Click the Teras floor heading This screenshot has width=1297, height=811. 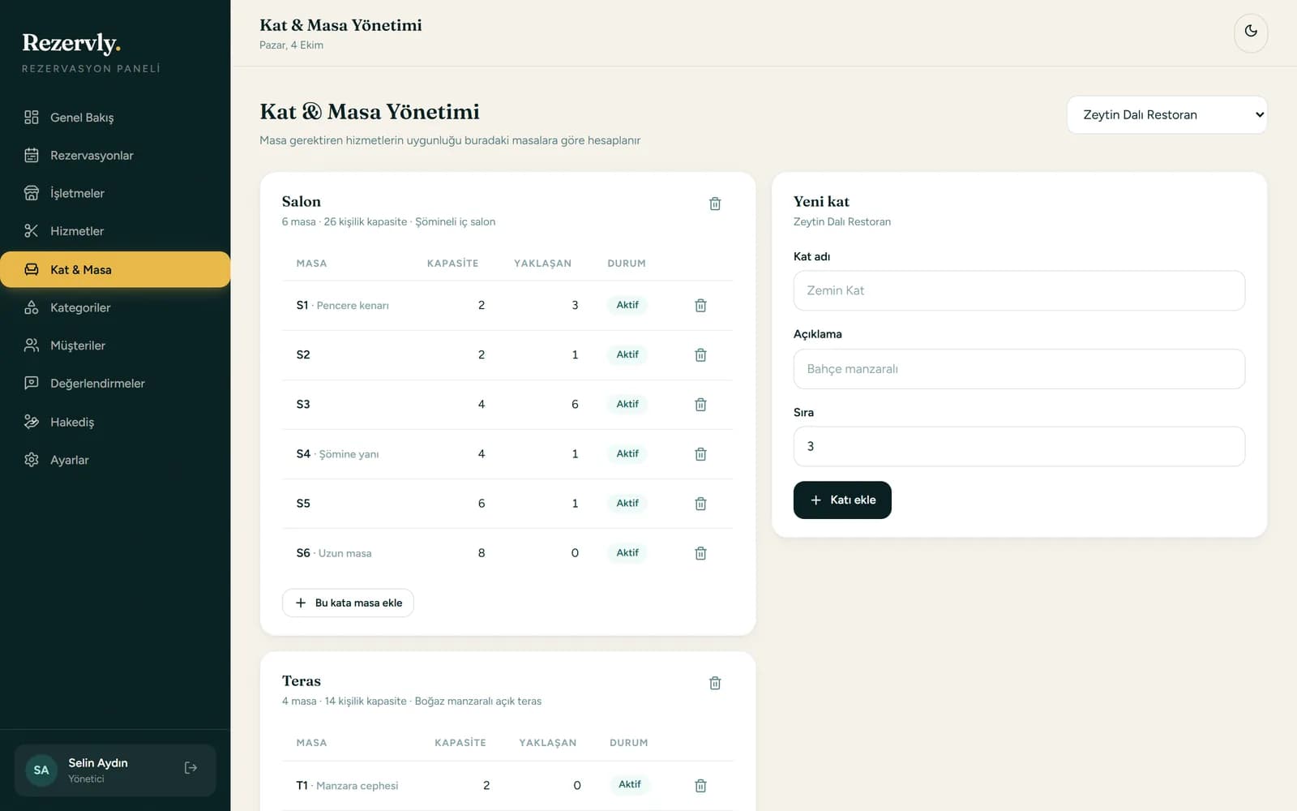tap(302, 681)
